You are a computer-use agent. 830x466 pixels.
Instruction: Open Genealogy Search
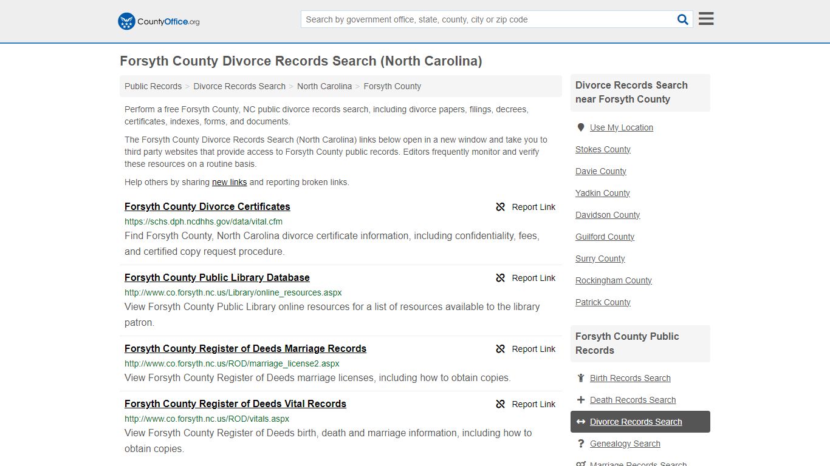point(625,444)
